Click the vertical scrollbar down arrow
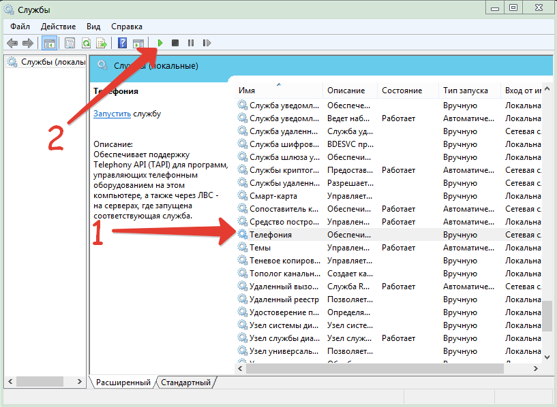Screen dimensions: 557x407 (547, 355)
